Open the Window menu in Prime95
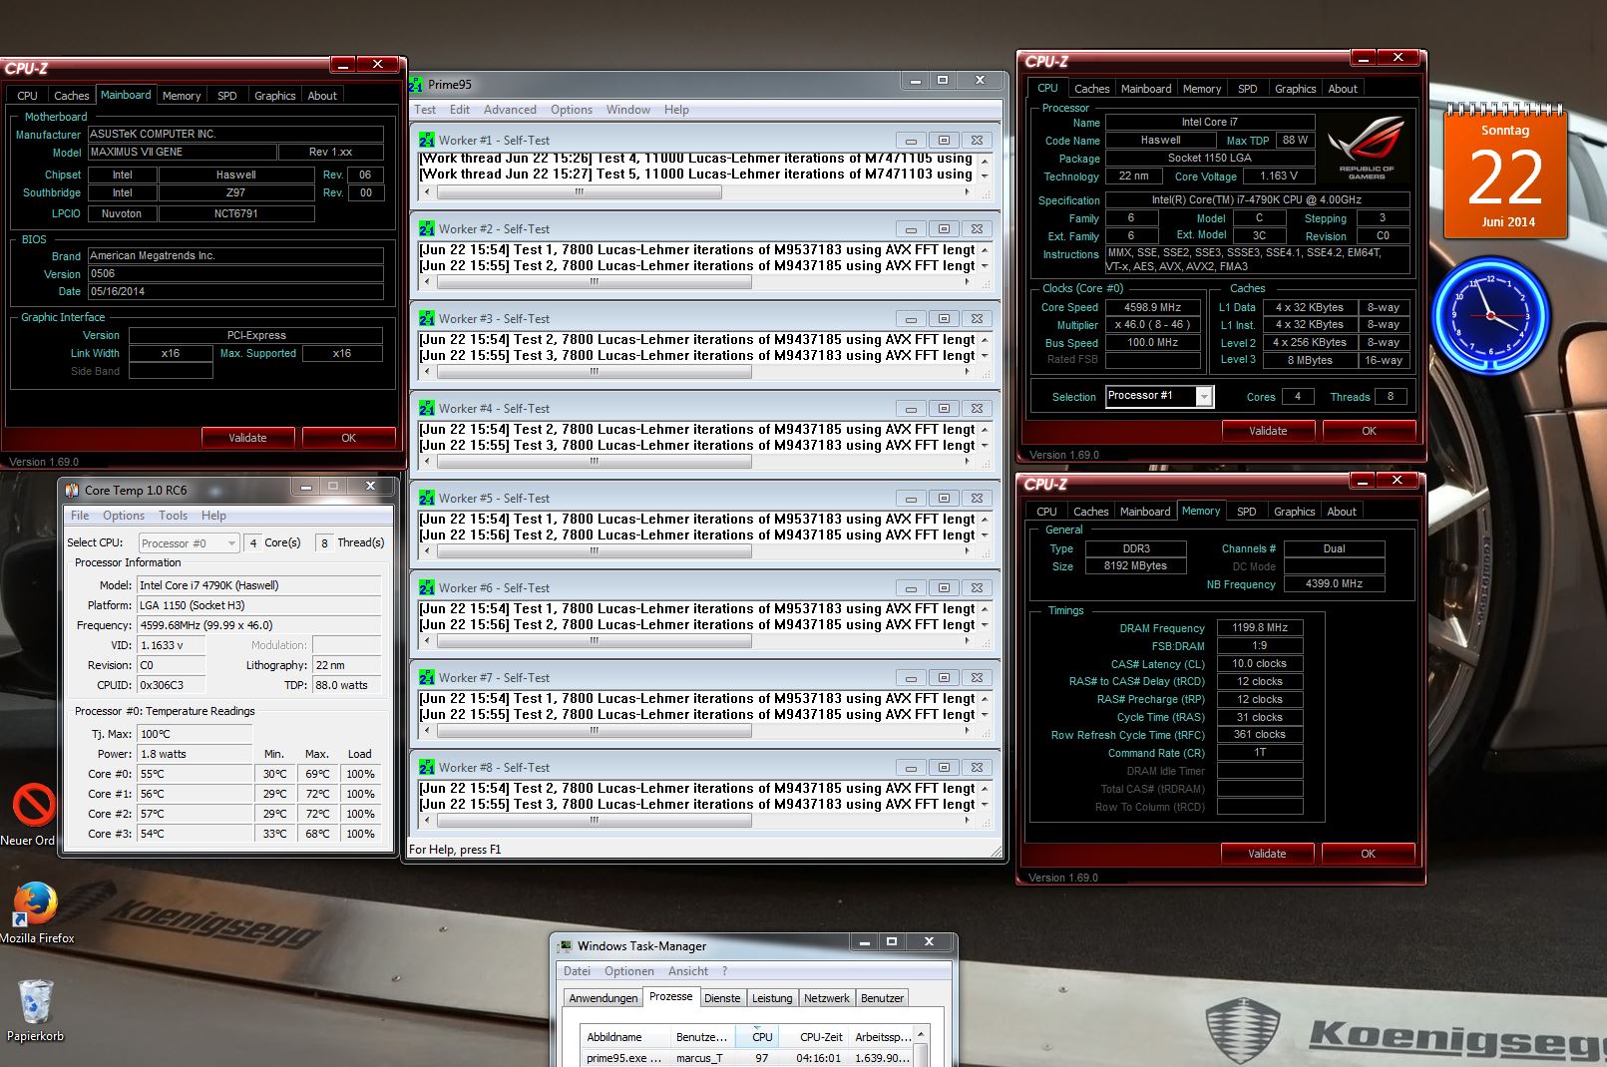The height and width of the screenshot is (1067, 1607). (x=628, y=110)
